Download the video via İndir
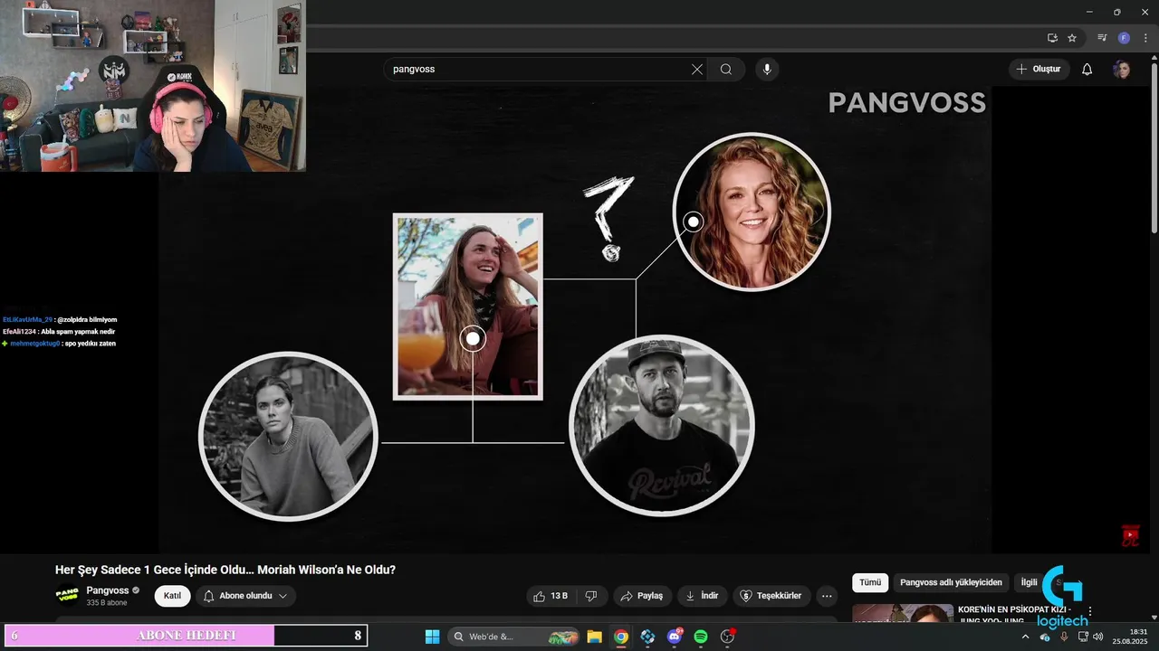Image resolution: width=1159 pixels, height=651 pixels. pos(702,596)
